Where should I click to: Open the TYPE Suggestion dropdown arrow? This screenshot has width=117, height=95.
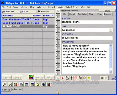[x=111, y=30]
